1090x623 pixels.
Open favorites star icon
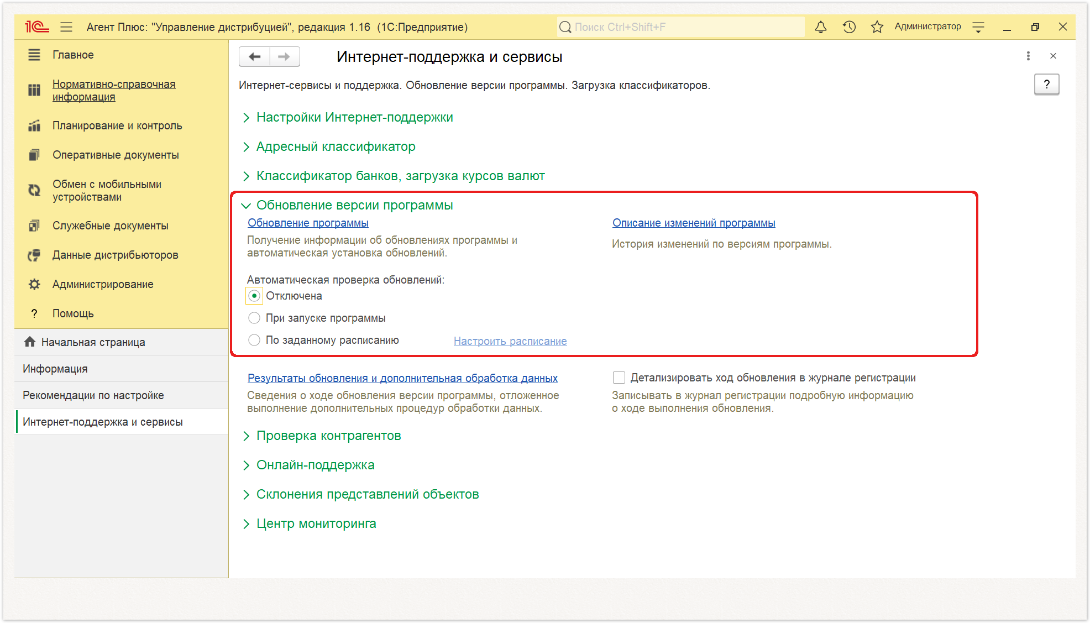coord(877,27)
